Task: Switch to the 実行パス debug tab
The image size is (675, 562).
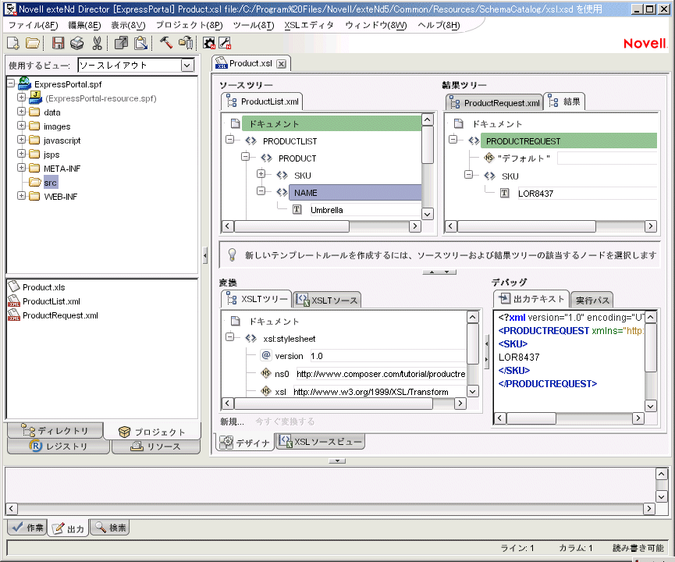Action: 592,301
